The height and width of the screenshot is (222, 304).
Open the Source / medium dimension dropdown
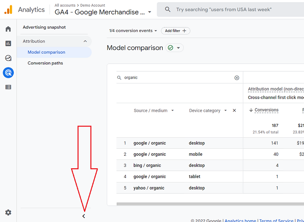click(x=153, y=111)
